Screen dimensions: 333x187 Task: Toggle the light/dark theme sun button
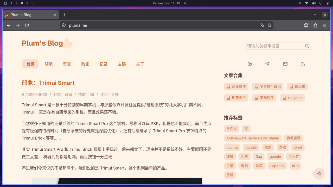(319, 173)
